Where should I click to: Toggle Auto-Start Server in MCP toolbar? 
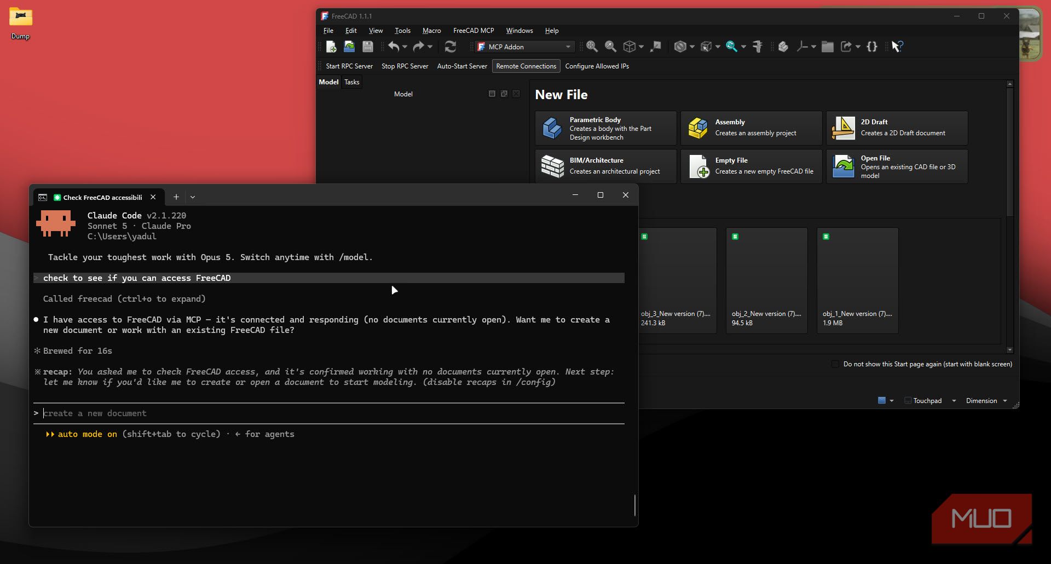462,66
